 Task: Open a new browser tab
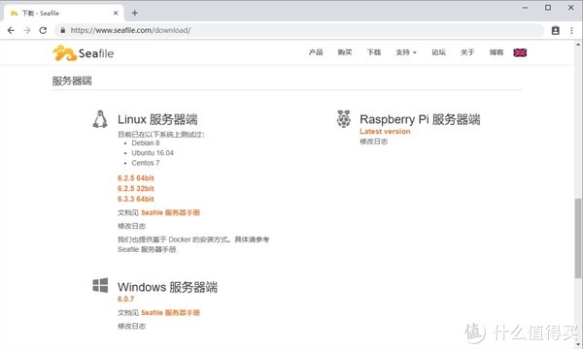[x=135, y=13]
